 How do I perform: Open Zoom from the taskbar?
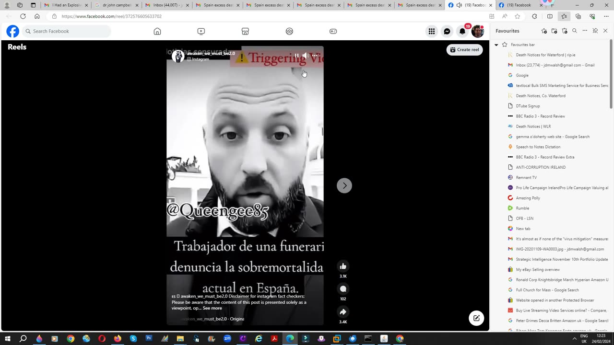(x=227, y=339)
